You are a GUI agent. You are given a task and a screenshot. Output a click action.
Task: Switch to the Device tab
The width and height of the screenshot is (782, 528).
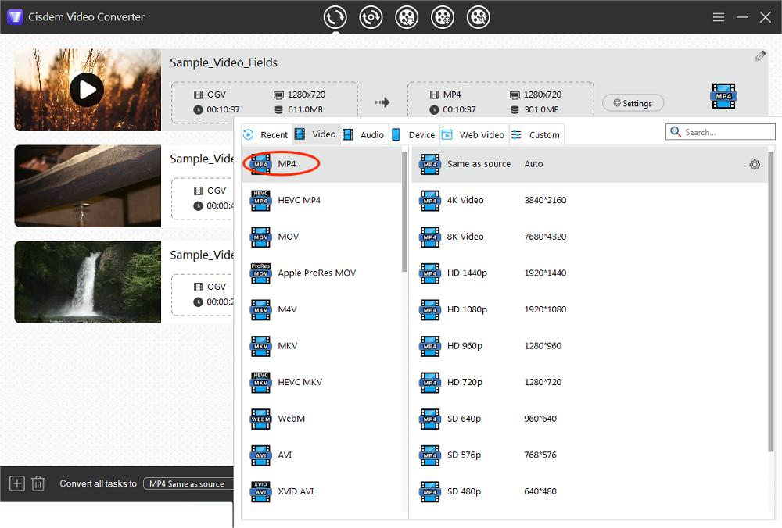click(x=414, y=134)
